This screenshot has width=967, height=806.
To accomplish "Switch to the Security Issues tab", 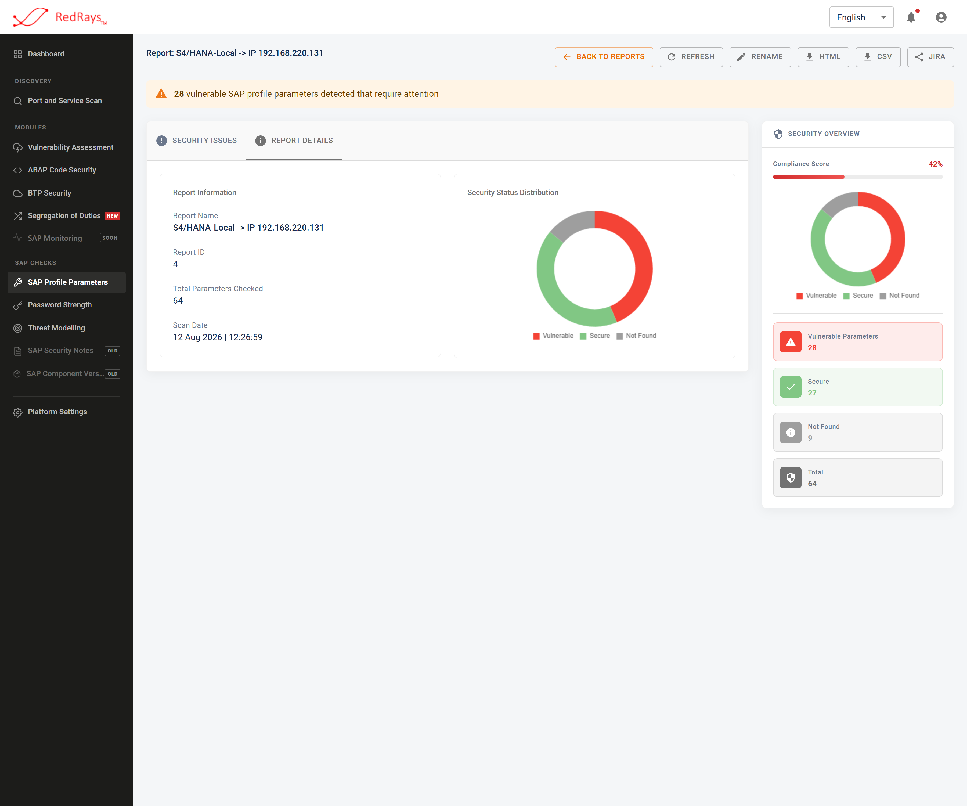I will coord(196,141).
